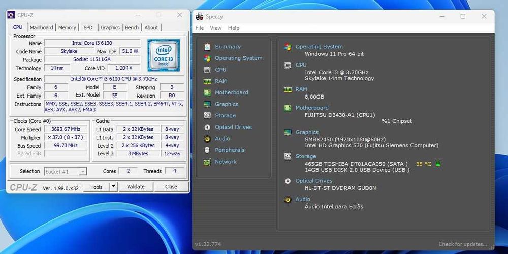Click the CPU chip icon in Speccy sidebar
The height and width of the screenshot is (254, 508).
[x=207, y=70]
